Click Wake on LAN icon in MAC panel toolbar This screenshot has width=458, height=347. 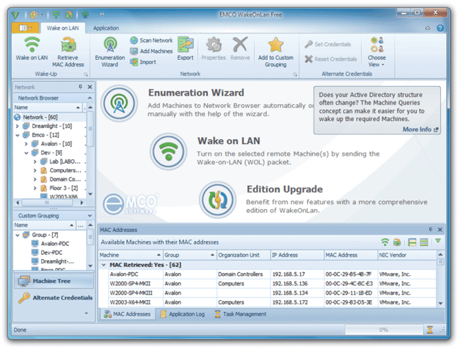tap(385, 242)
